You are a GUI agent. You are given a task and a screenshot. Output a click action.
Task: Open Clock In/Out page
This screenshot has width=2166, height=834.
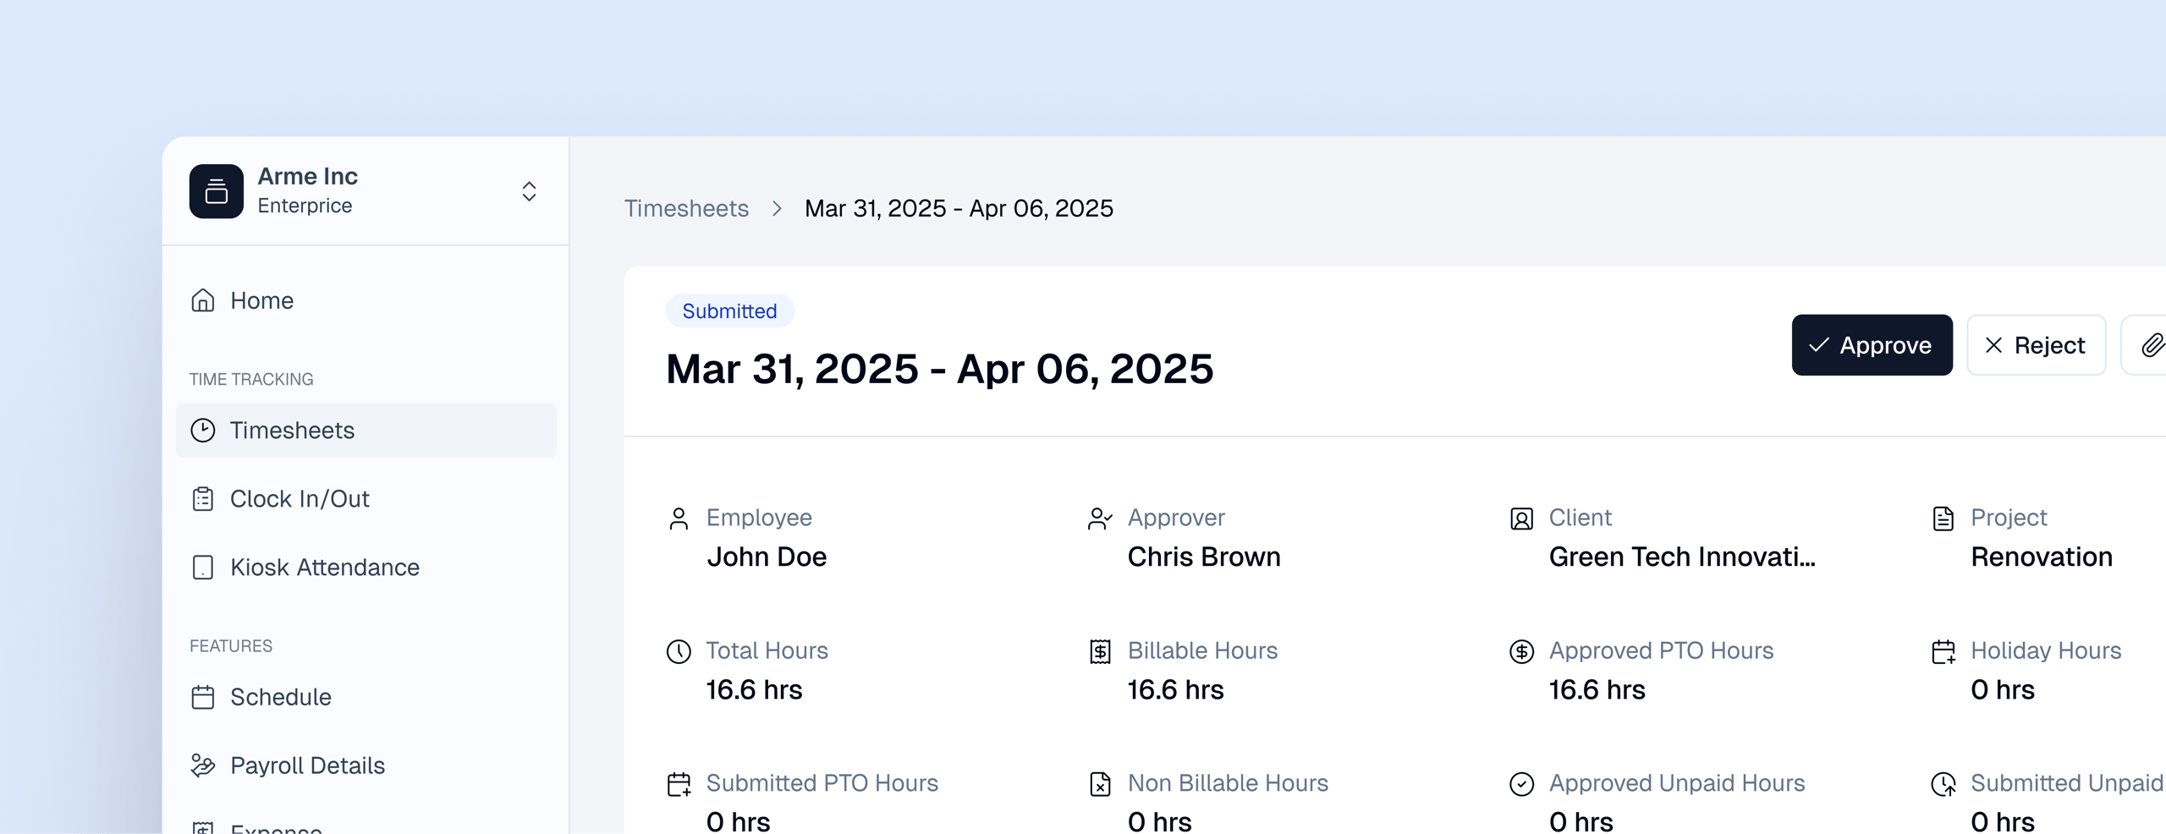[x=300, y=499]
